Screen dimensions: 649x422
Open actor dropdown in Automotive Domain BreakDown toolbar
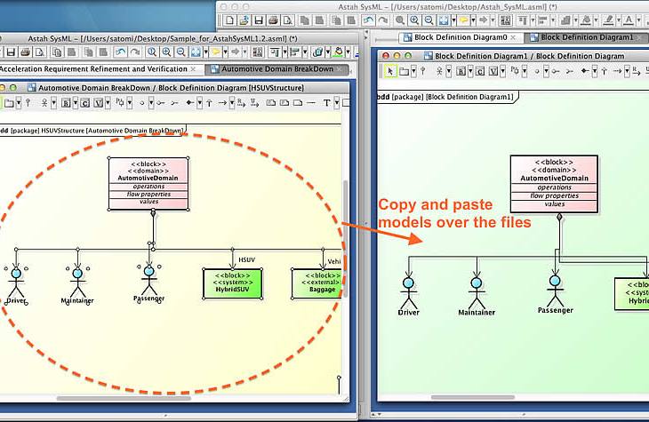tap(54, 102)
